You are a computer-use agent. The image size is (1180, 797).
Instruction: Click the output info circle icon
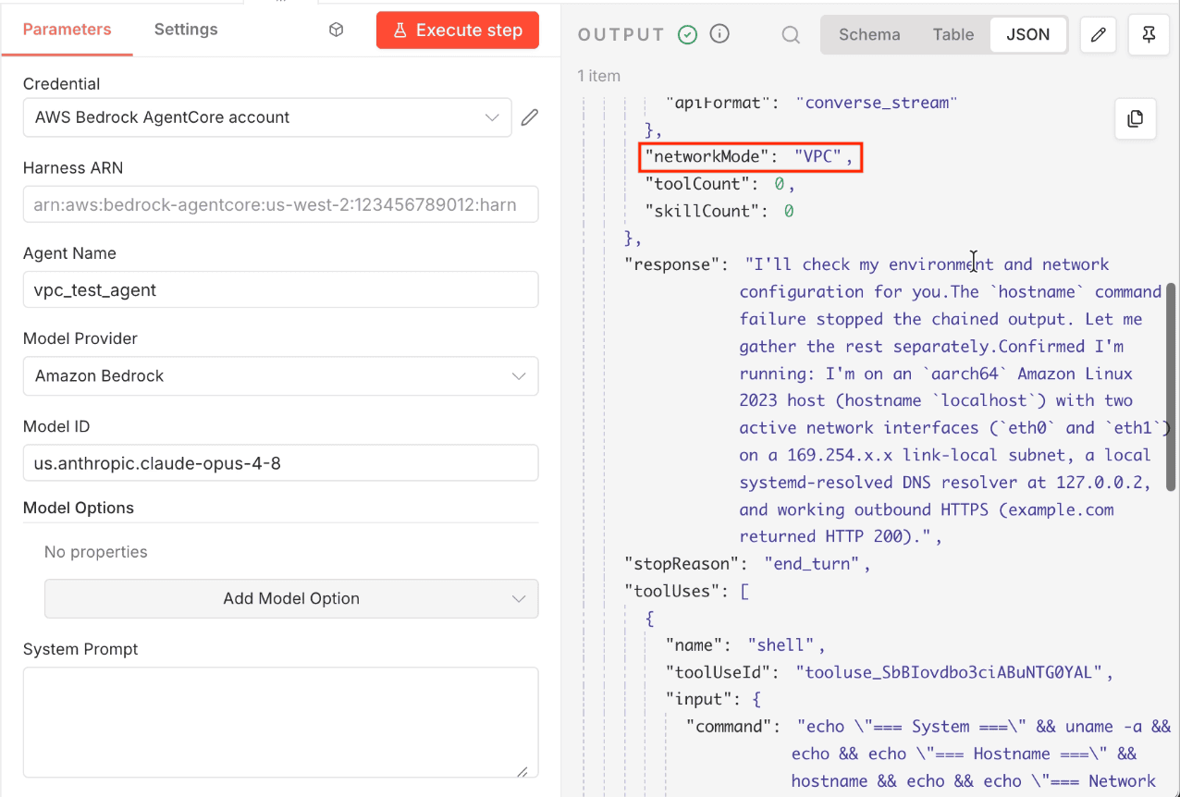[x=719, y=34]
